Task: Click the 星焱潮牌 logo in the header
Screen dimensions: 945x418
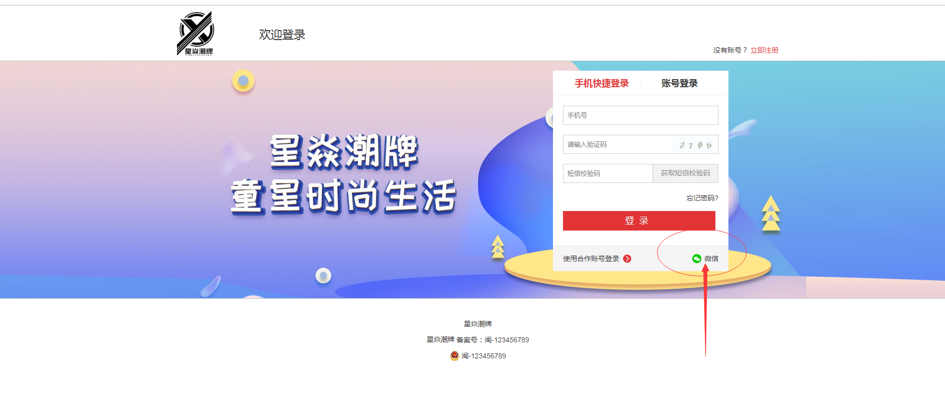Action: click(196, 33)
